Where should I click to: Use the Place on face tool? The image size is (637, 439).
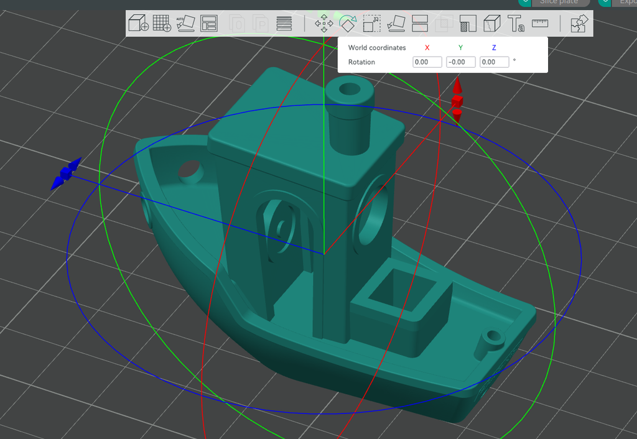point(397,24)
